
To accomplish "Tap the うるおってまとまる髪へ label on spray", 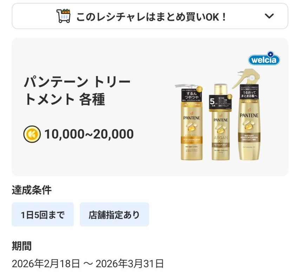I will tap(249, 92).
